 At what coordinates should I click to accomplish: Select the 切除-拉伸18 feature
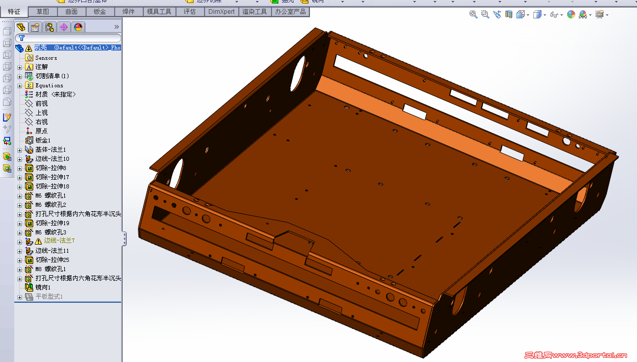pos(52,186)
